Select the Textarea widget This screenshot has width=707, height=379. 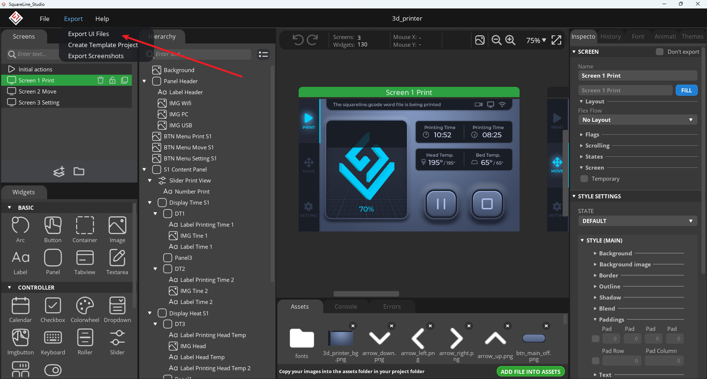[117, 262]
